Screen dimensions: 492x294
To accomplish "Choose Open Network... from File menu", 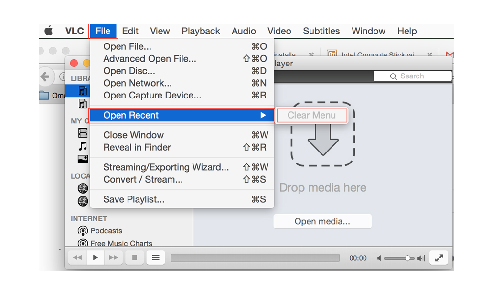I will [138, 83].
